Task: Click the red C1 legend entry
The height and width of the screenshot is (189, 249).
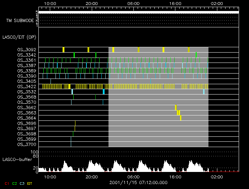Action: (6, 183)
